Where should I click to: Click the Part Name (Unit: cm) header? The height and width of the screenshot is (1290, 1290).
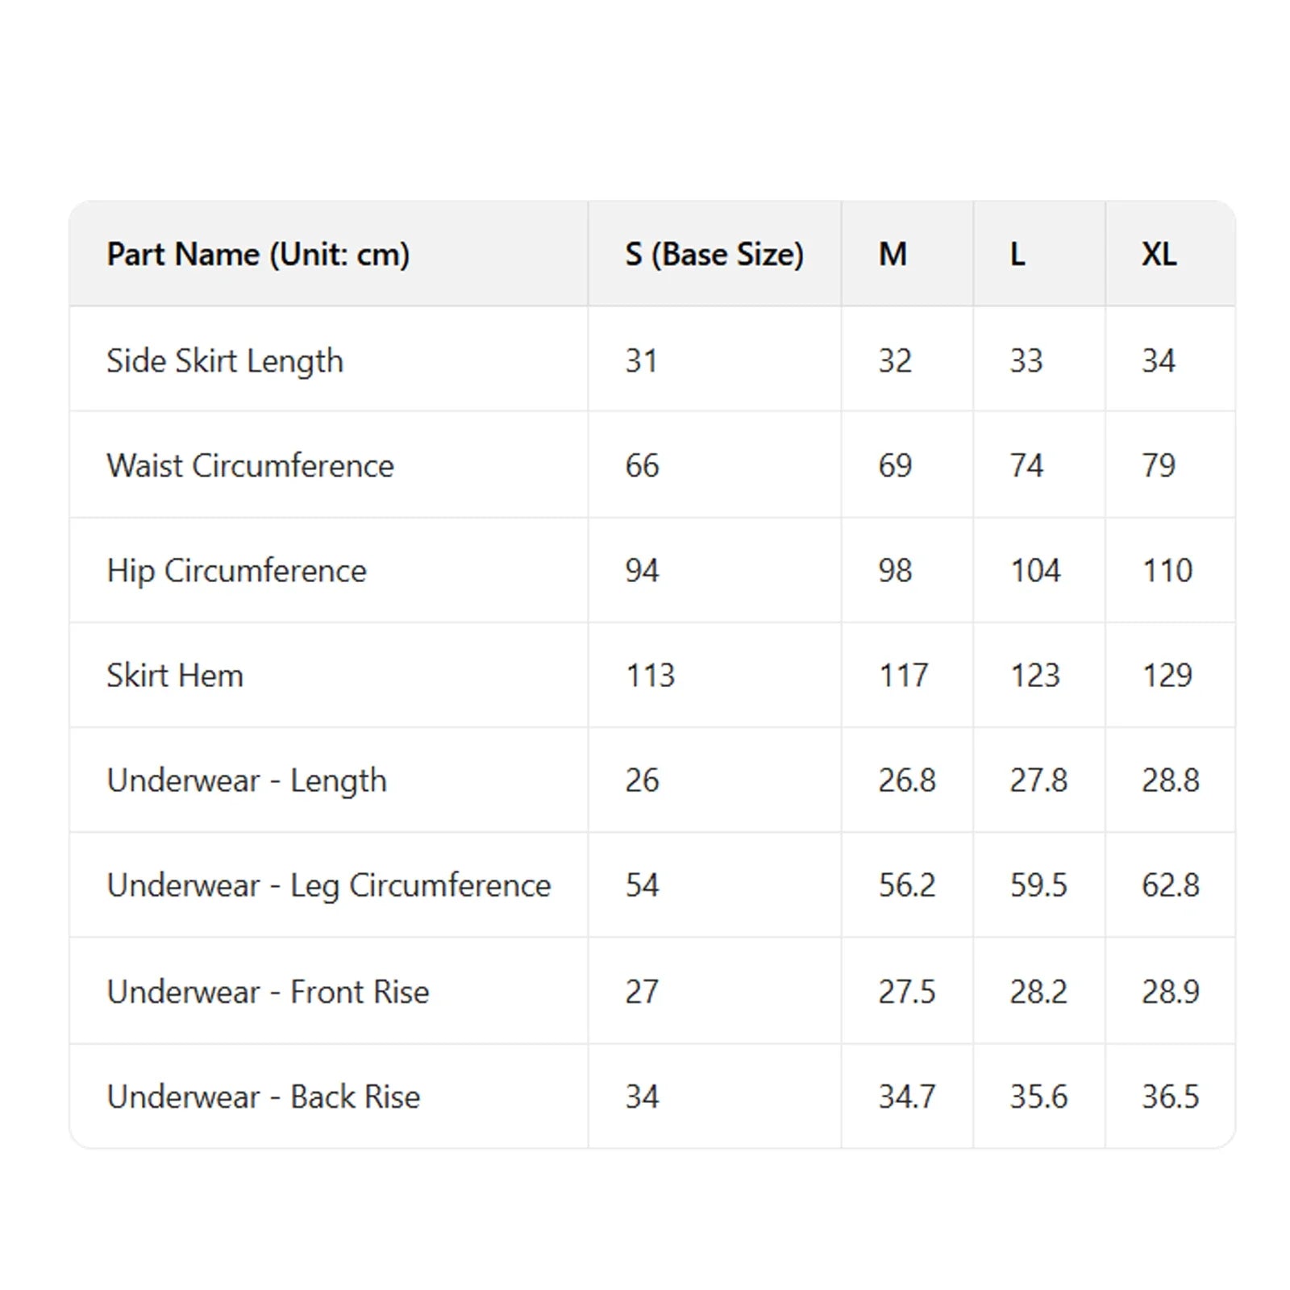point(258,255)
